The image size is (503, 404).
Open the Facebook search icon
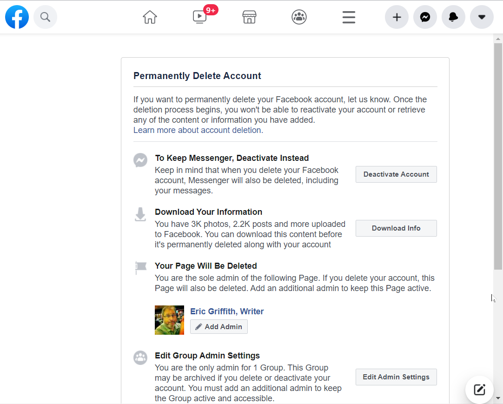(x=45, y=17)
